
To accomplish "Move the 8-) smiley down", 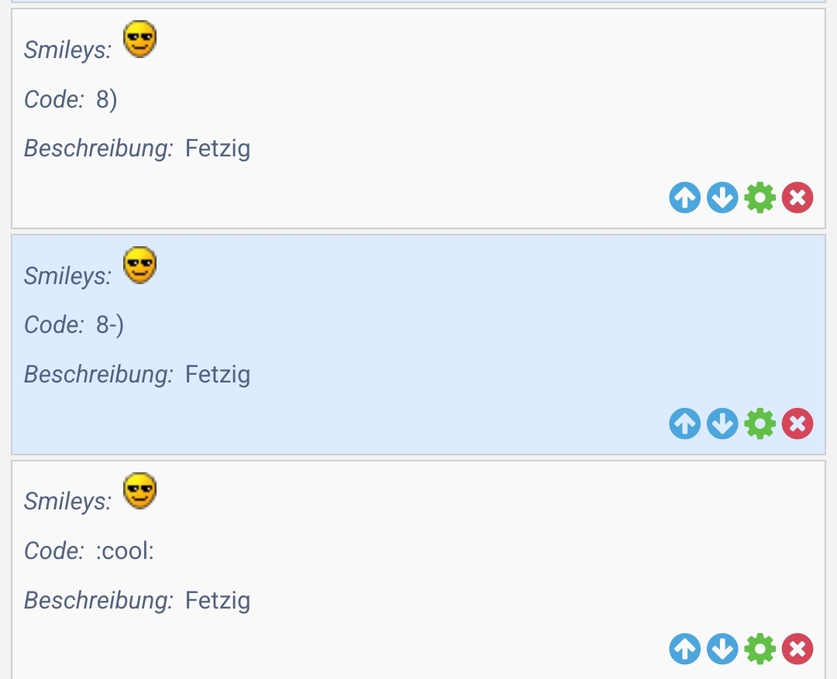I will 722,424.
